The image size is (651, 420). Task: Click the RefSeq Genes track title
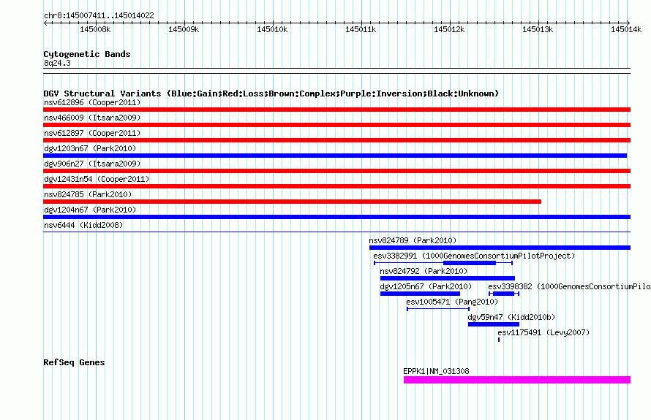(x=74, y=362)
